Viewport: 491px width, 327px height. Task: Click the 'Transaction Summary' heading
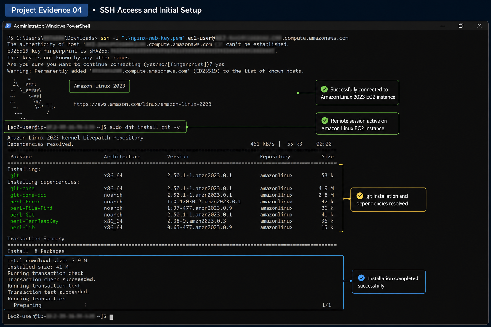click(36, 239)
